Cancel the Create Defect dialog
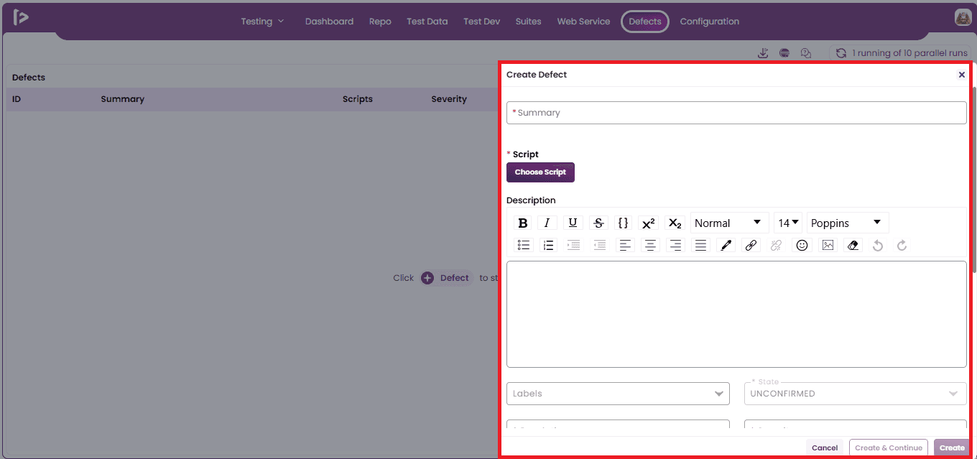The height and width of the screenshot is (459, 977). tap(825, 448)
